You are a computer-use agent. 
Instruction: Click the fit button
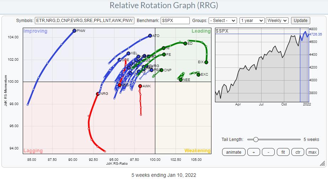[x=283, y=152]
